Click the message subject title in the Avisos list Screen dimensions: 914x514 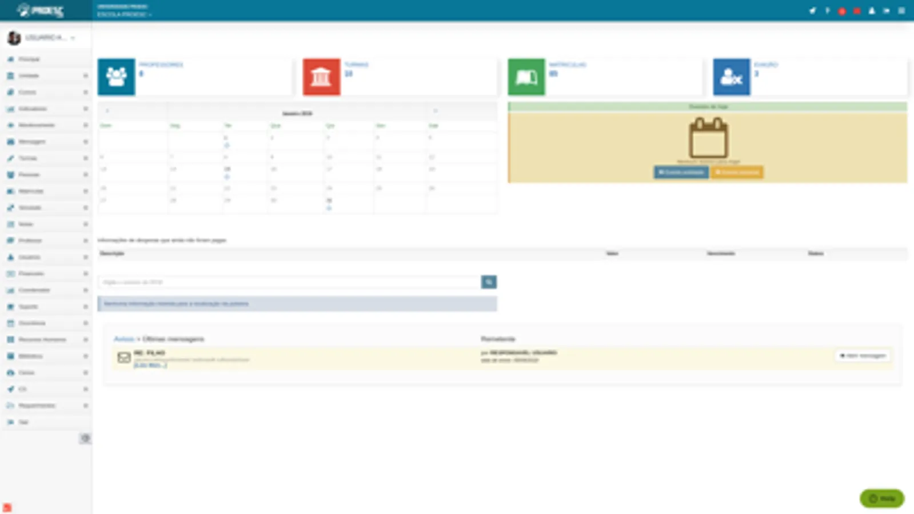(x=149, y=353)
